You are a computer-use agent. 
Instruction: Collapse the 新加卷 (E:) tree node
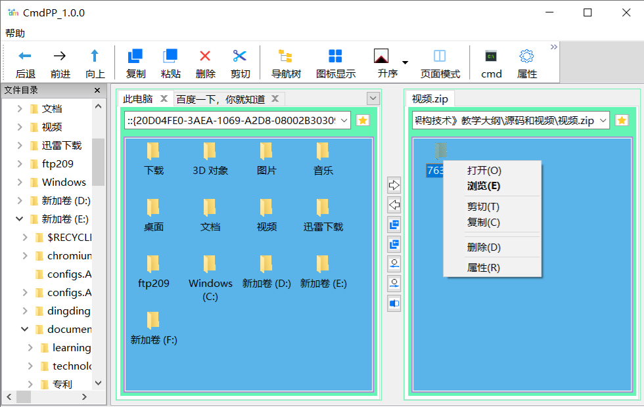[19, 219]
